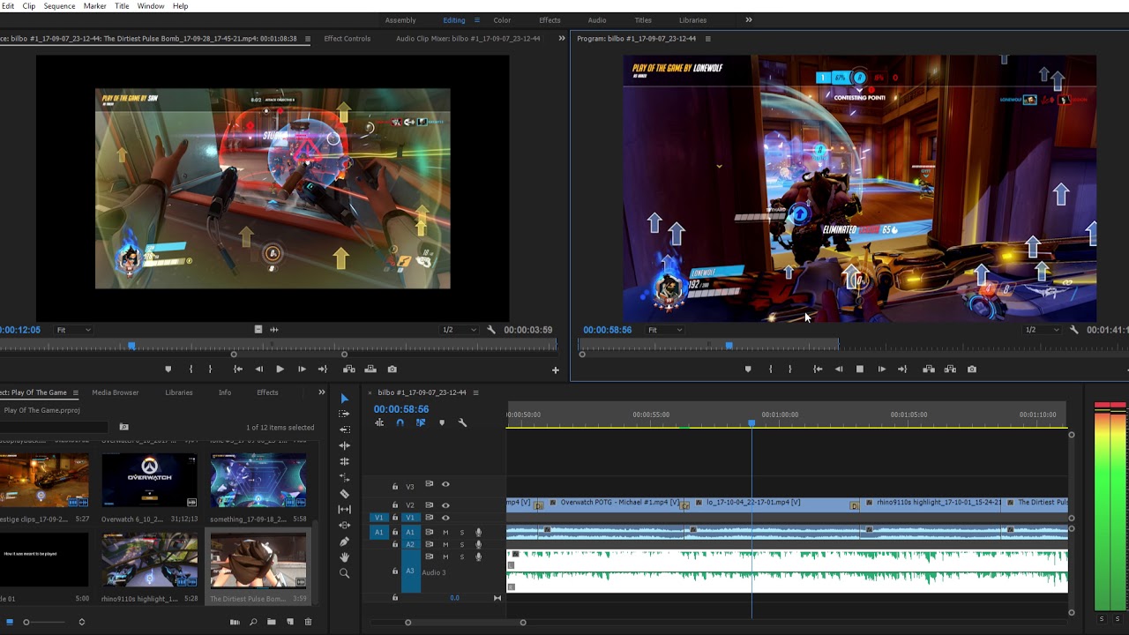Switch to the Effect Controls tab
Viewport: 1129px width, 635px height.
click(347, 39)
